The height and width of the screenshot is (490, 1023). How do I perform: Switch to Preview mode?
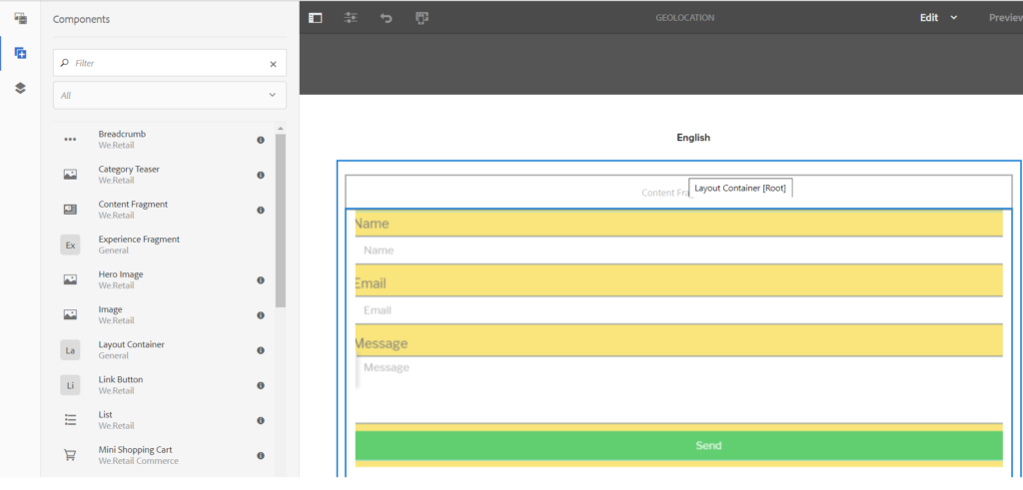click(x=1005, y=18)
